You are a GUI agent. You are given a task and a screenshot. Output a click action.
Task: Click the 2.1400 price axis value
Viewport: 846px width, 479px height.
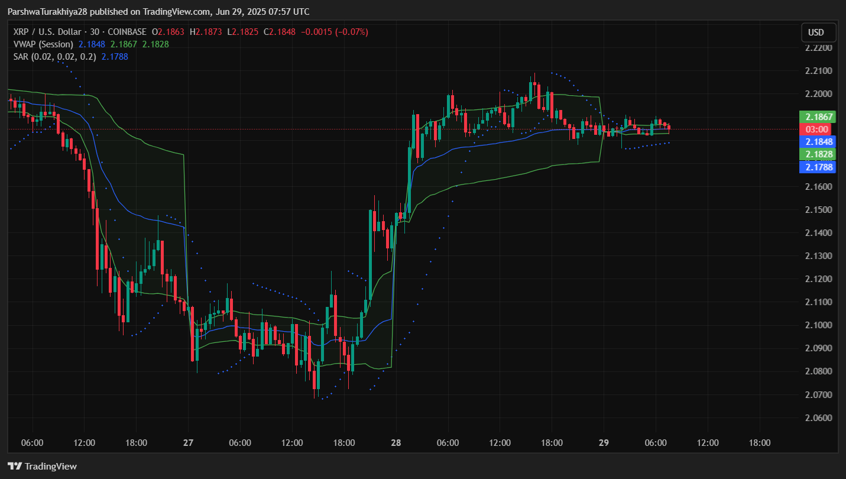pyautogui.click(x=819, y=232)
